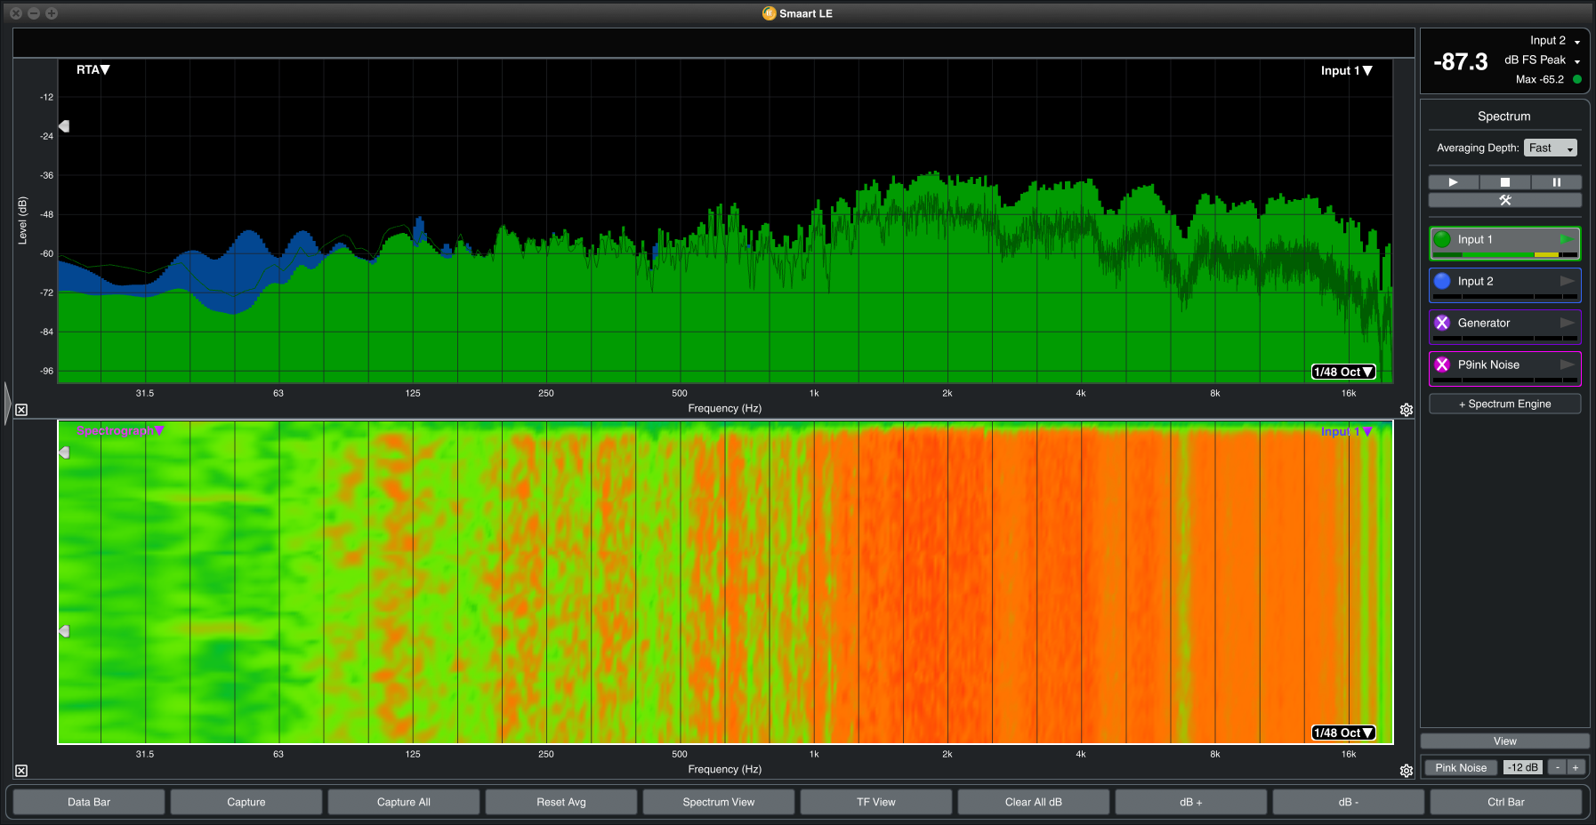
Task: Click Spectrograph upper threshold handle
Action: [x=64, y=453]
